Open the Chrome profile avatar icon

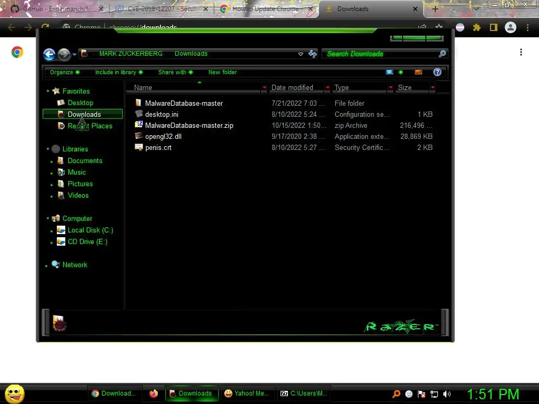pyautogui.click(x=511, y=27)
